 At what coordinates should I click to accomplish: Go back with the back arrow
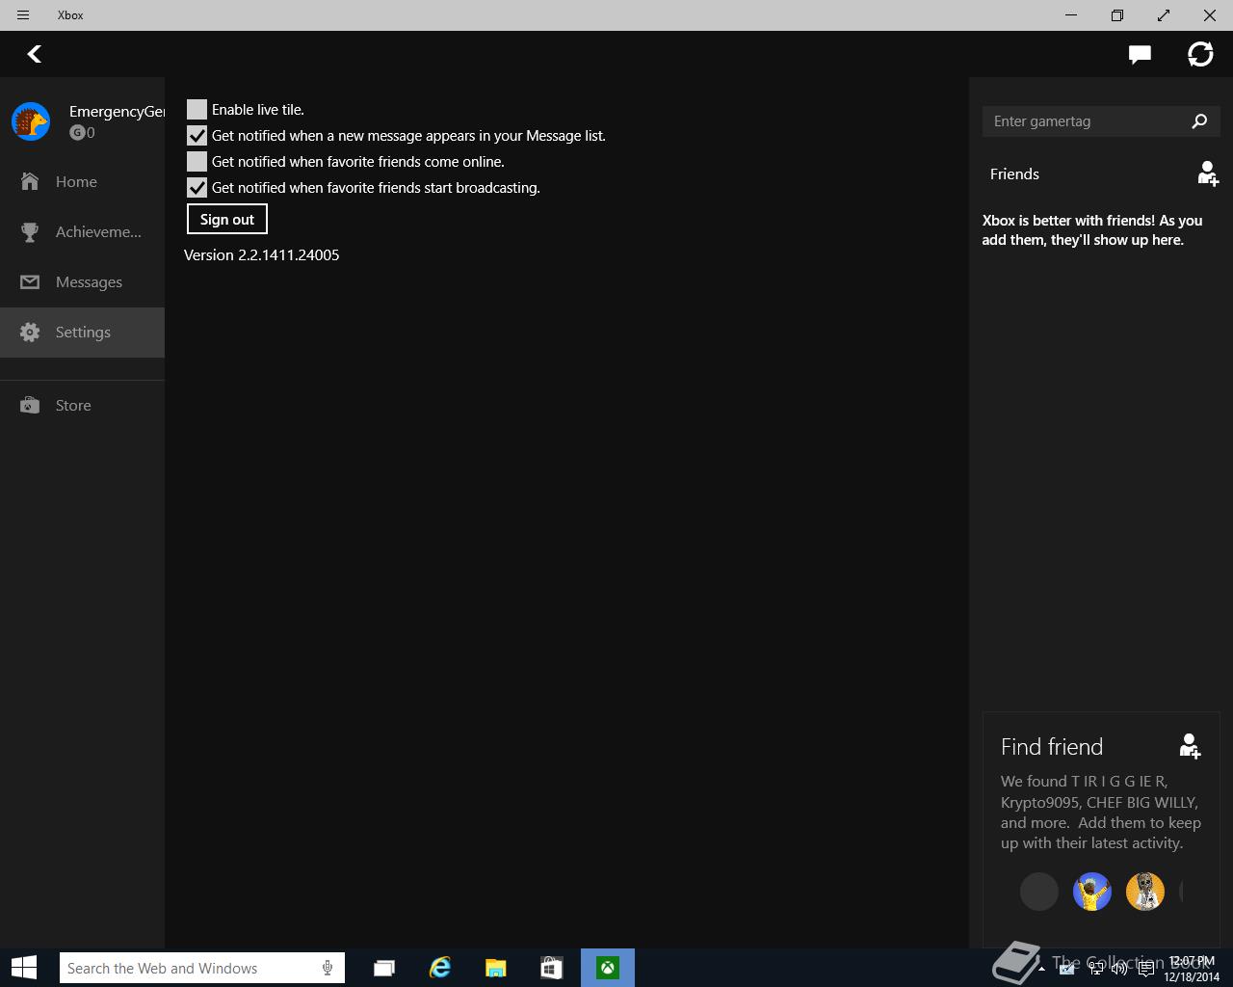pos(35,54)
